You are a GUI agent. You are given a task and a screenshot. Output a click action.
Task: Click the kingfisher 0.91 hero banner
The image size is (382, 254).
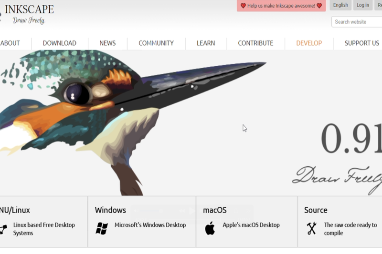pos(191,123)
